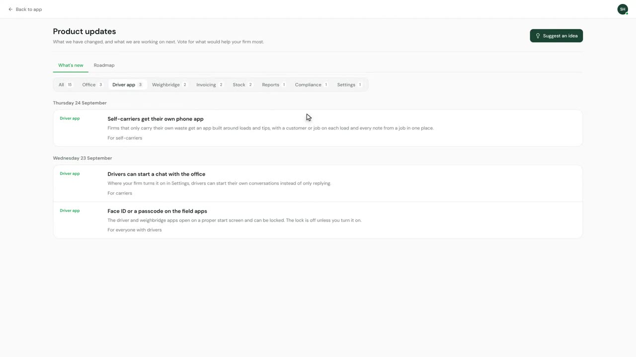Open Drivers can start a chat update

point(318,183)
